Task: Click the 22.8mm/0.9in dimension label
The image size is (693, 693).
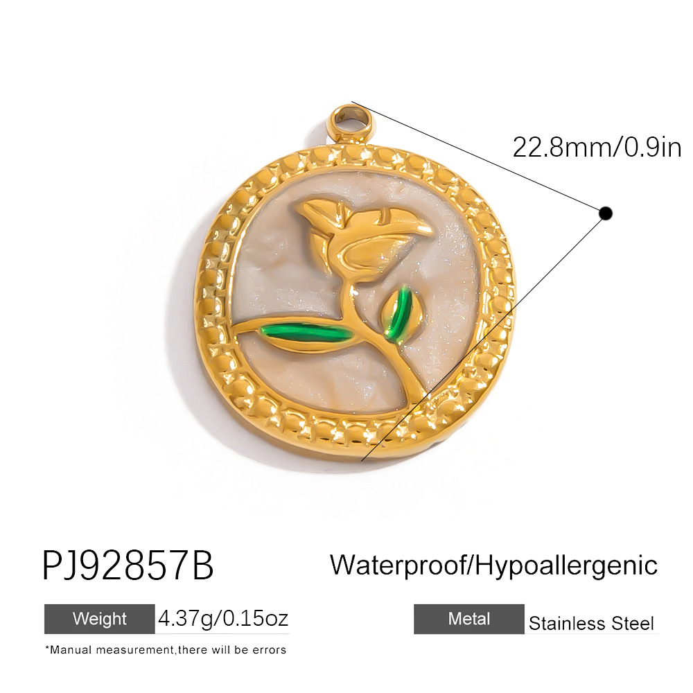Action: coord(597,147)
